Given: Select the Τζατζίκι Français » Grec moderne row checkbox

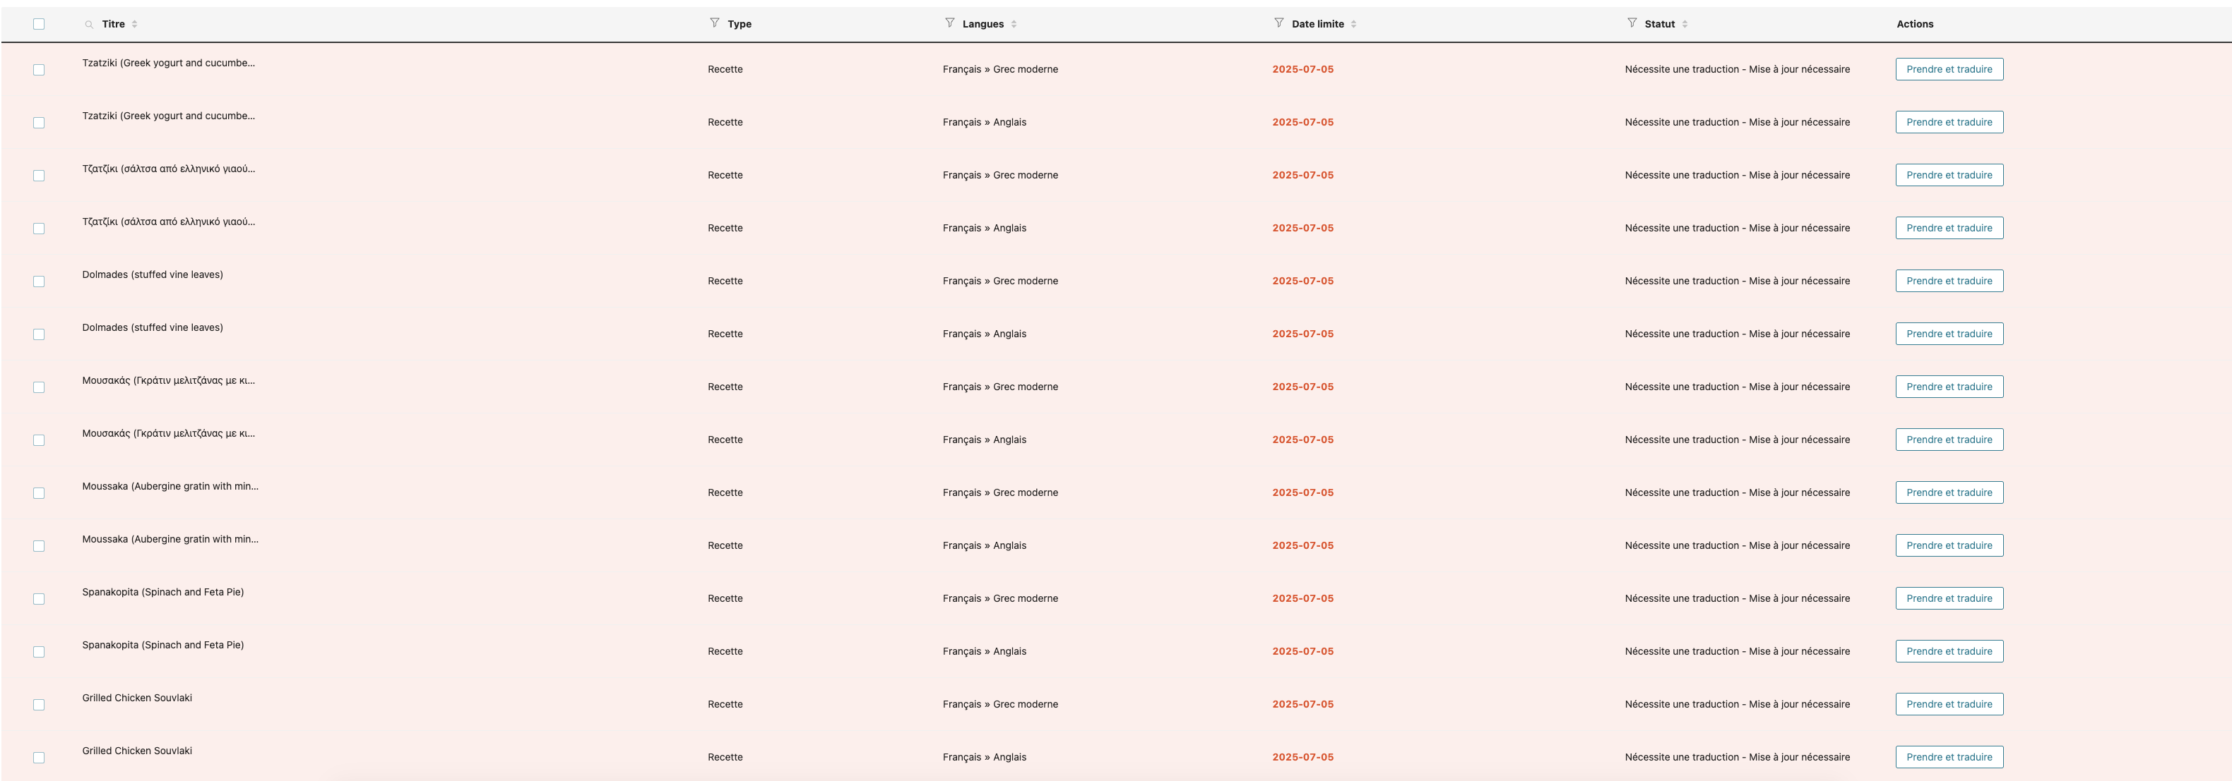Looking at the screenshot, I should (39, 176).
